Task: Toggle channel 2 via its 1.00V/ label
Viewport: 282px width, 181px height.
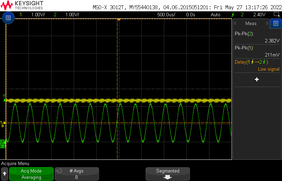Action: click(72, 14)
